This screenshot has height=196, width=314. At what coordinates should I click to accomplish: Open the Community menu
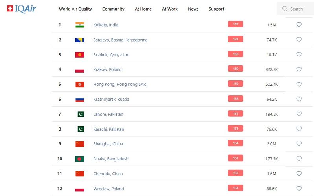[113, 9]
